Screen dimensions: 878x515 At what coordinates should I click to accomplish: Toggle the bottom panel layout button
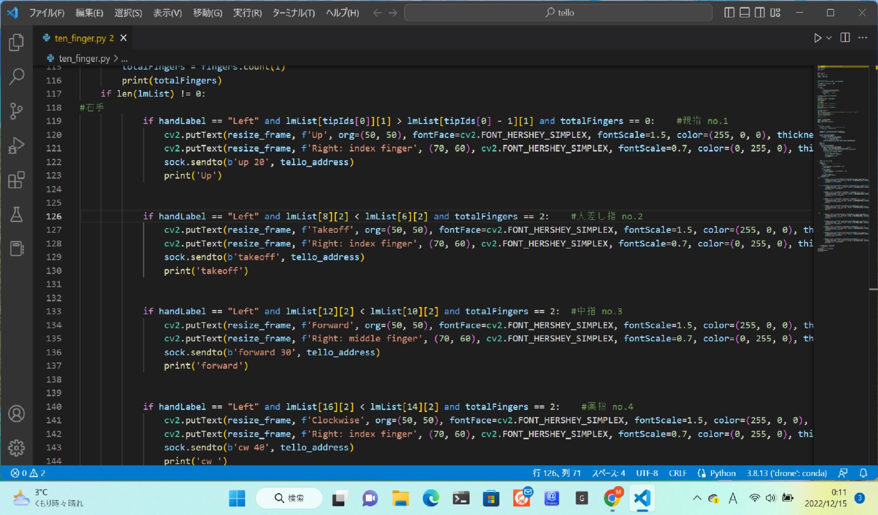(745, 12)
